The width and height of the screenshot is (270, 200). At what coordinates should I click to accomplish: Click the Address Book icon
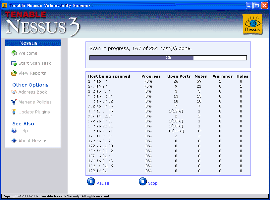(x=14, y=92)
